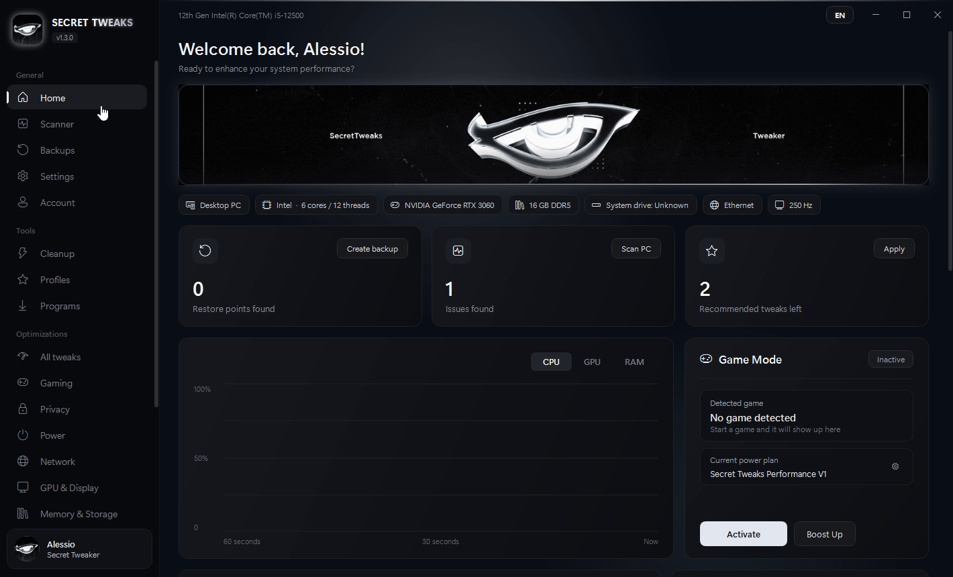953x577 pixels.
Task: Click the System drive: Unknown chip
Action: [641, 205]
